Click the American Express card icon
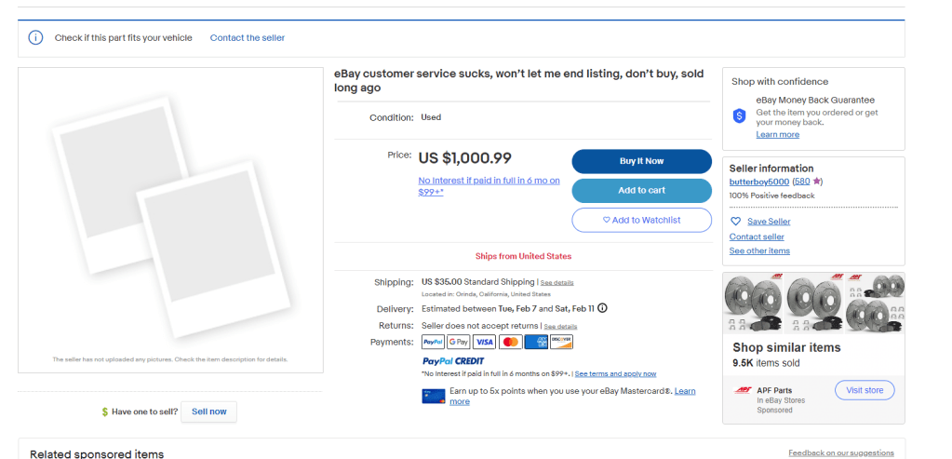Viewport: 952px width, 459px height. coord(536,342)
